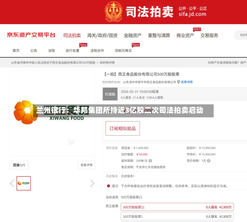
Task: Click the 标的物详情 breadcrumb text
Action: pyautogui.click(x=107, y=63)
